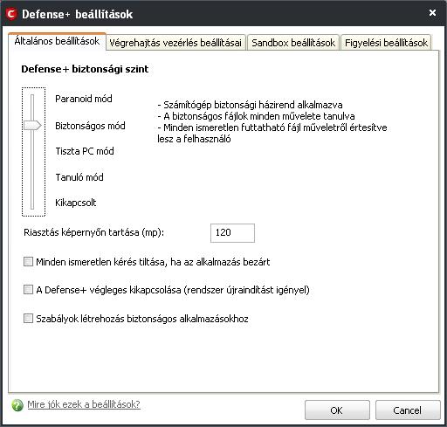Select the Tanuló mód label
Viewport: 447px width, 427px height.
[79, 177]
